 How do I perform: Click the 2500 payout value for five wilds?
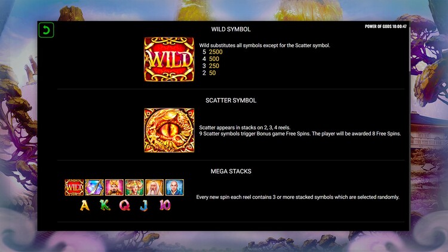click(216, 52)
